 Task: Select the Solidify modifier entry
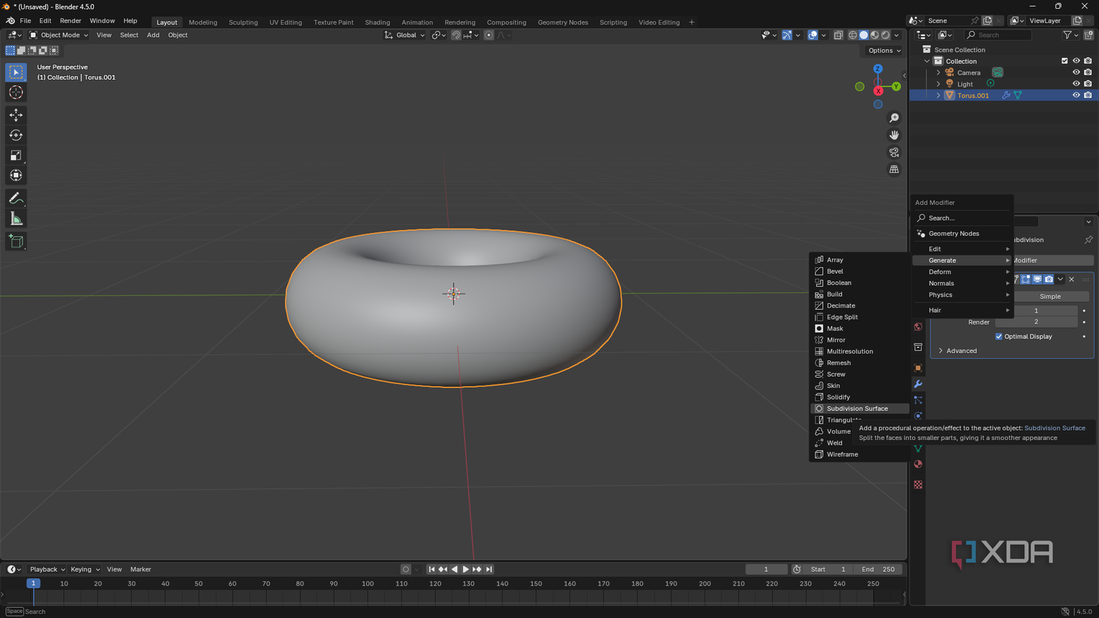pos(859,397)
